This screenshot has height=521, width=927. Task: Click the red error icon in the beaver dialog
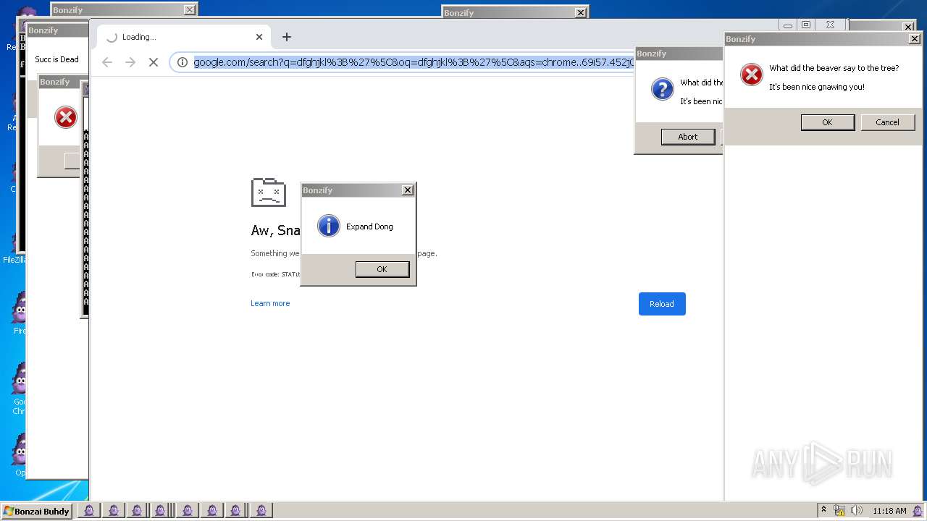point(752,75)
